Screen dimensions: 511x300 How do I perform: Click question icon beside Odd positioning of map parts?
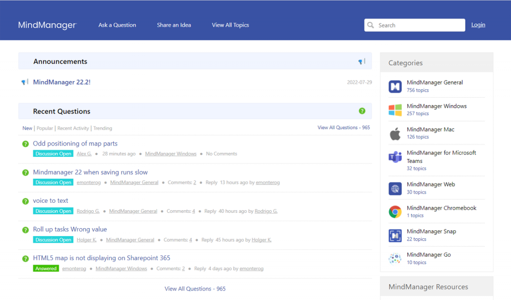(x=25, y=144)
